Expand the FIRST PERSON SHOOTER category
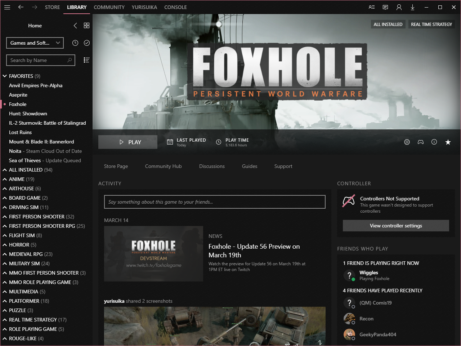Screen dimensions: 461x346 point(5,217)
